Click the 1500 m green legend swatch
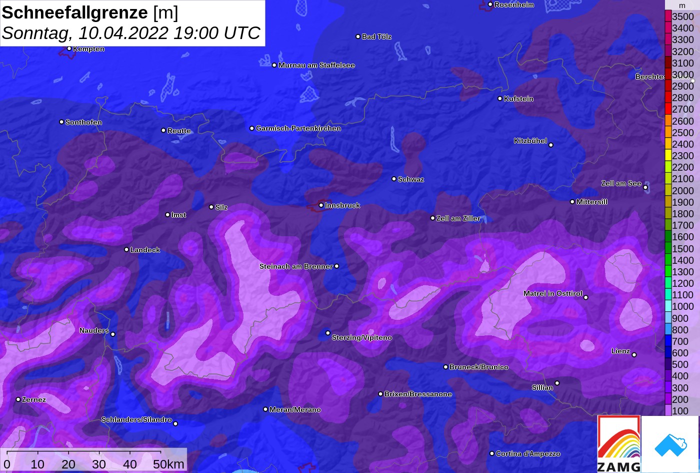Viewport: 700px width, 473px height. [668, 249]
